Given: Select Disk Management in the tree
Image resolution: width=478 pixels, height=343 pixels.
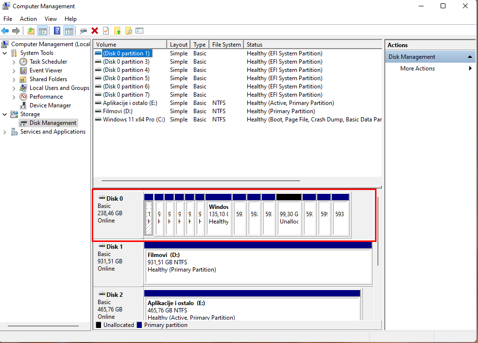Looking at the screenshot, I should point(53,123).
